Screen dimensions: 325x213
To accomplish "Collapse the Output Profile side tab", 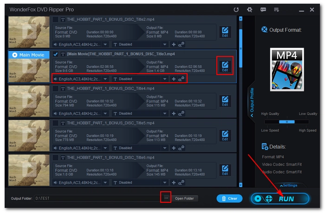I will click(x=252, y=102).
